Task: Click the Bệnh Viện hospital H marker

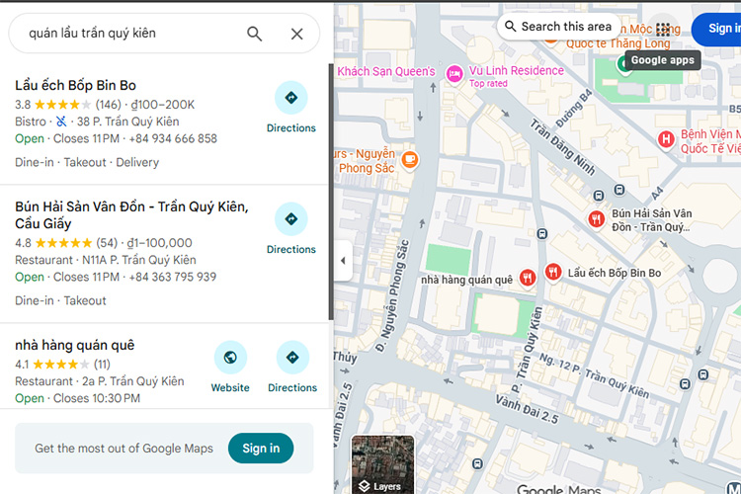Action: point(666,139)
